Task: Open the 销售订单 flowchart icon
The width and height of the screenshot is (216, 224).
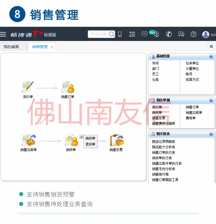Action: (x=68, y=87)
